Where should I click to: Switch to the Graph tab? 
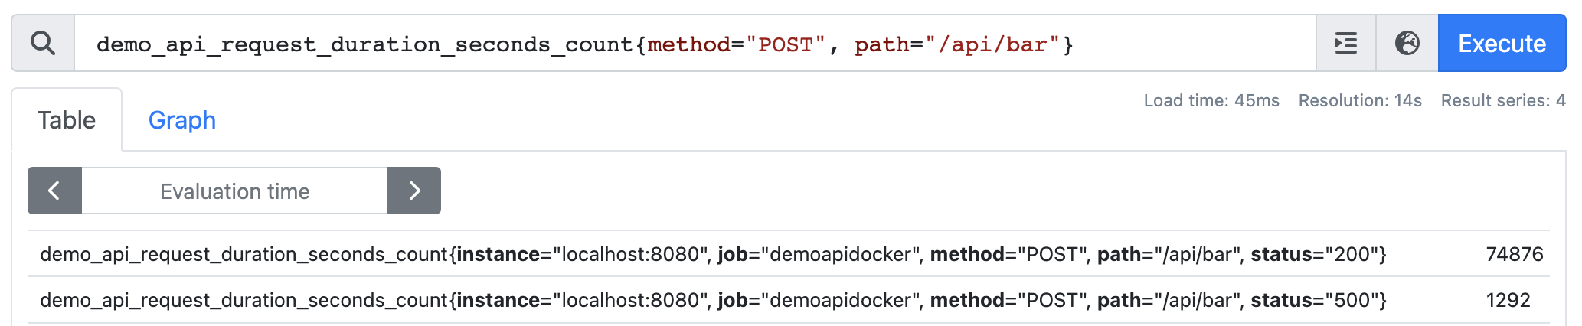[x=182, y=120]
